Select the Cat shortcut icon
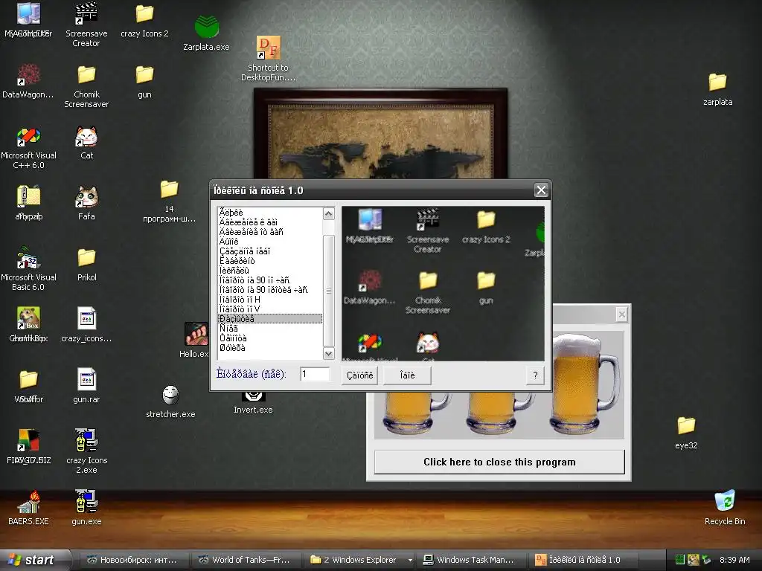 tap(86, 142)
